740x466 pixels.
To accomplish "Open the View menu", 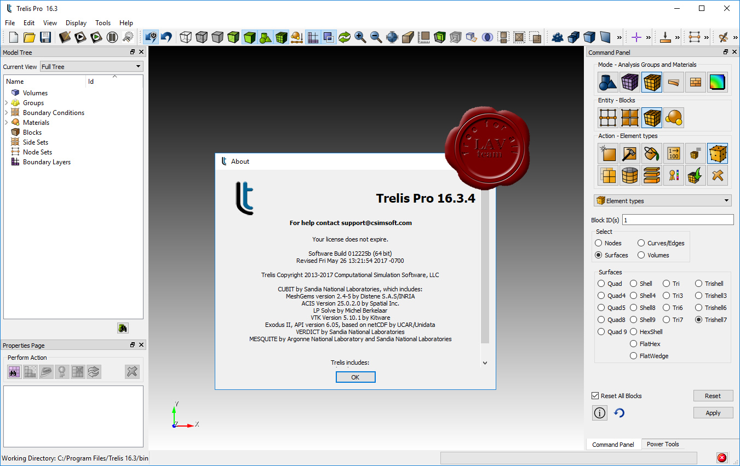I will 50,23.
